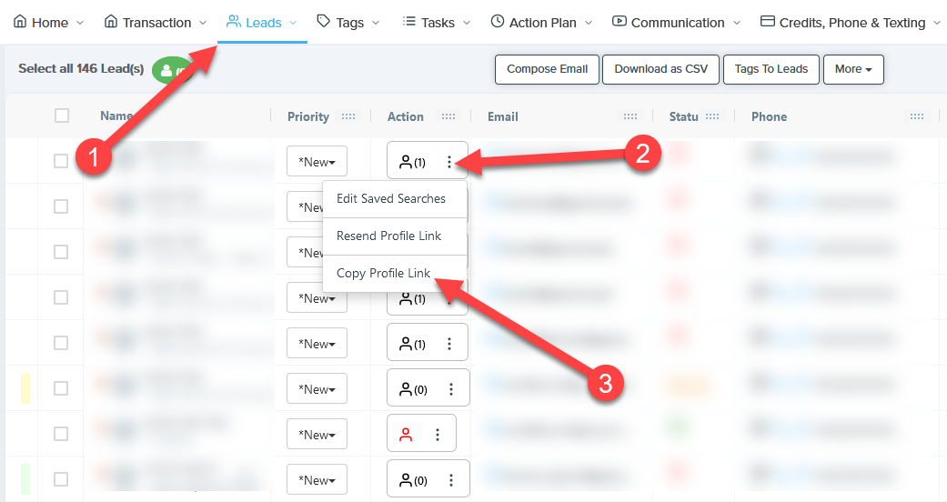947x502 pixels.
Task: Toggle the select-all checkbox in table header
Action: (x=62, y=115)
